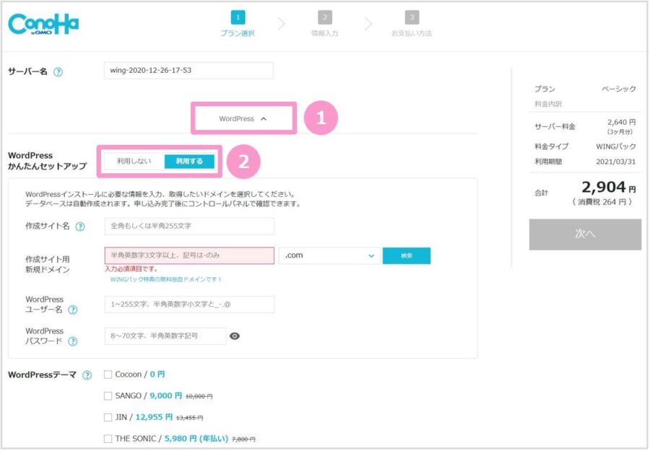
Task: Show password with the eye icon
Action: [235, 336]
